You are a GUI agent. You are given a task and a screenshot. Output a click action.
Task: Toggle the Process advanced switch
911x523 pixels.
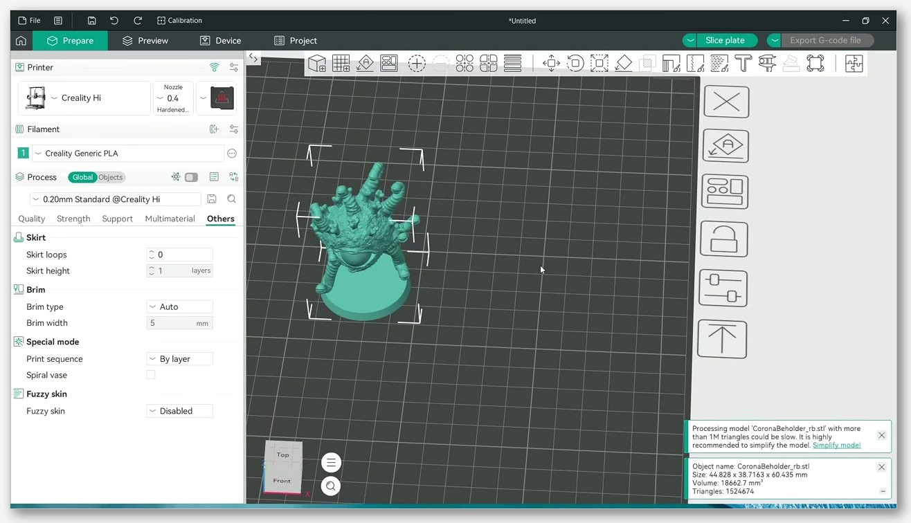point(191,177)
